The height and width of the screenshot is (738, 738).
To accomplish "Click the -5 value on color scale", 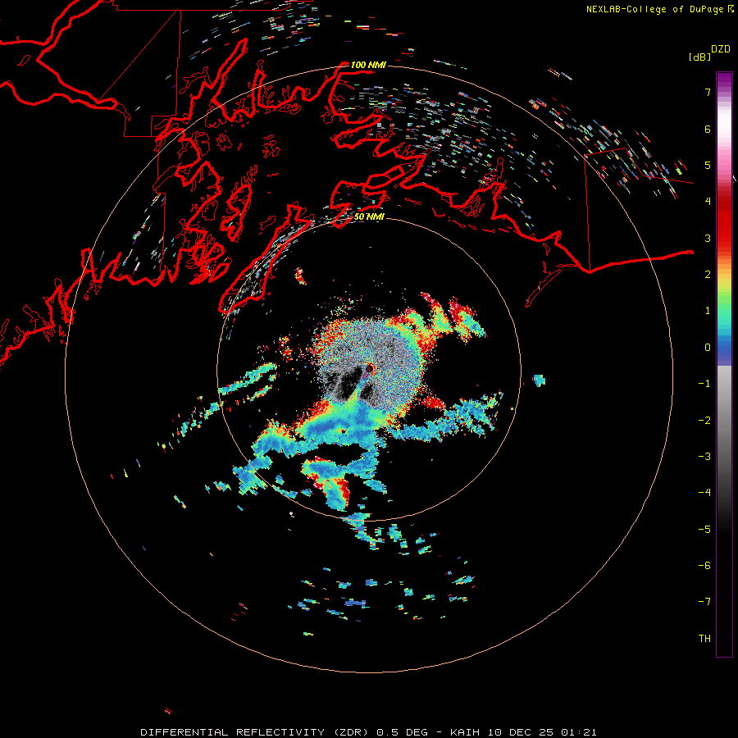I will pos(704,530).
